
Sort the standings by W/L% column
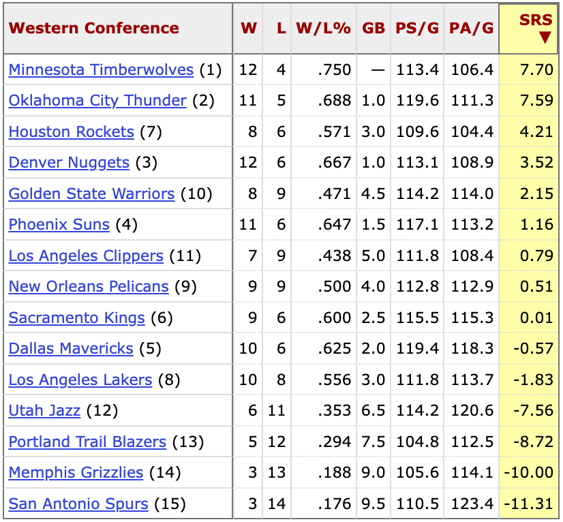click(322, 29)
